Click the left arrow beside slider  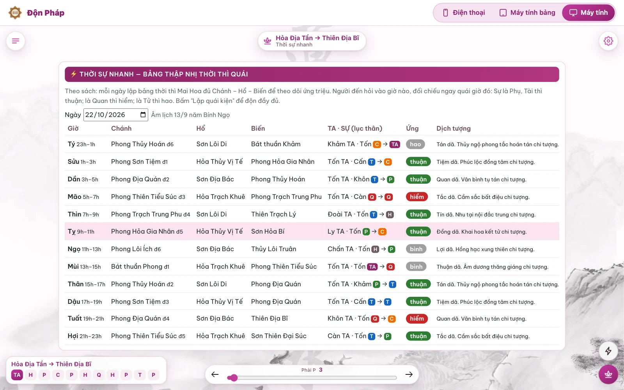[215, 374]
